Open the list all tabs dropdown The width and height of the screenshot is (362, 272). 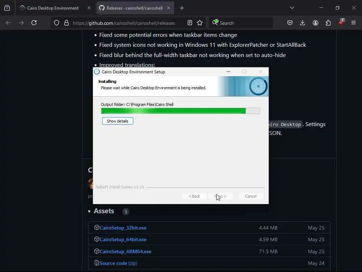coord(292,8)
